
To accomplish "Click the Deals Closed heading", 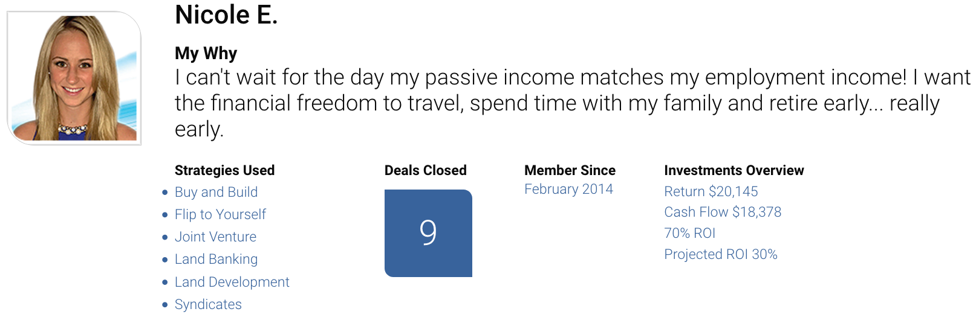I will point(425,170).
